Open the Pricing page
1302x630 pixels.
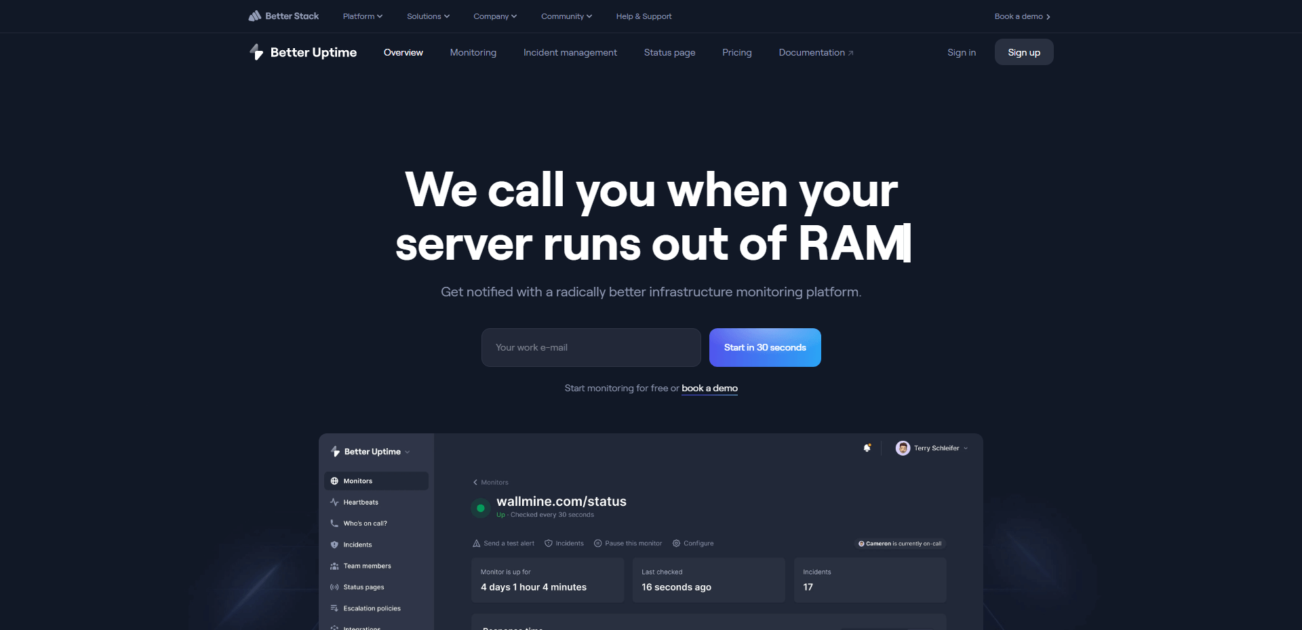737,52
